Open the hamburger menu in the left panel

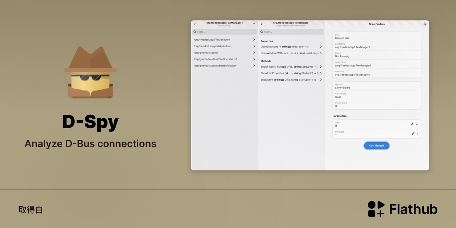(x=254, y=24)
